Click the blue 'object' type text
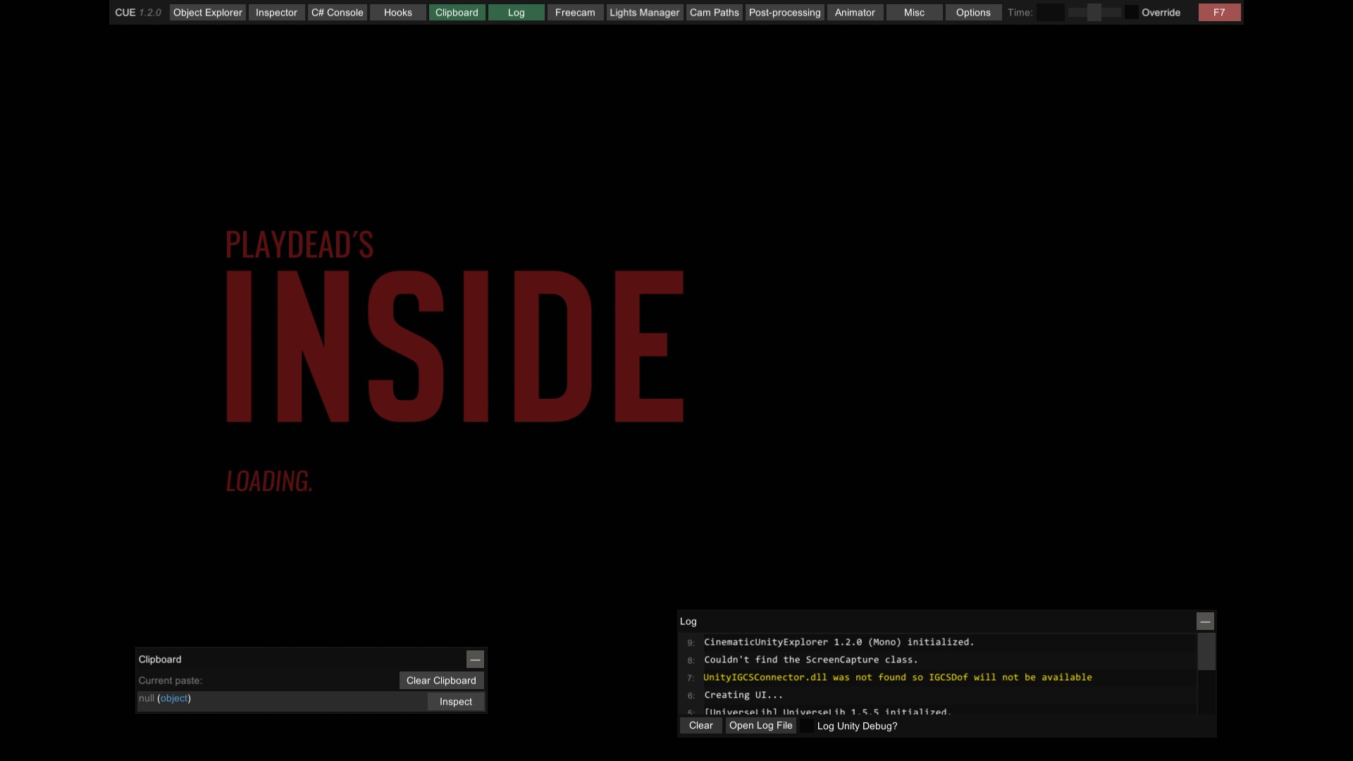The height and width of the screenshot is (761, 1353). (174, 698)
